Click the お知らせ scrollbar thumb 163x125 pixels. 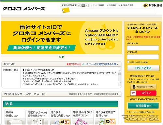120,74
